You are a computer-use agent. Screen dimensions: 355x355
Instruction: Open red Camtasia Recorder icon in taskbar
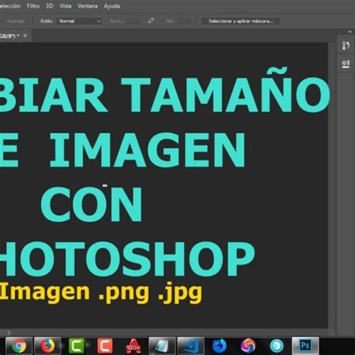click(105, 346)
